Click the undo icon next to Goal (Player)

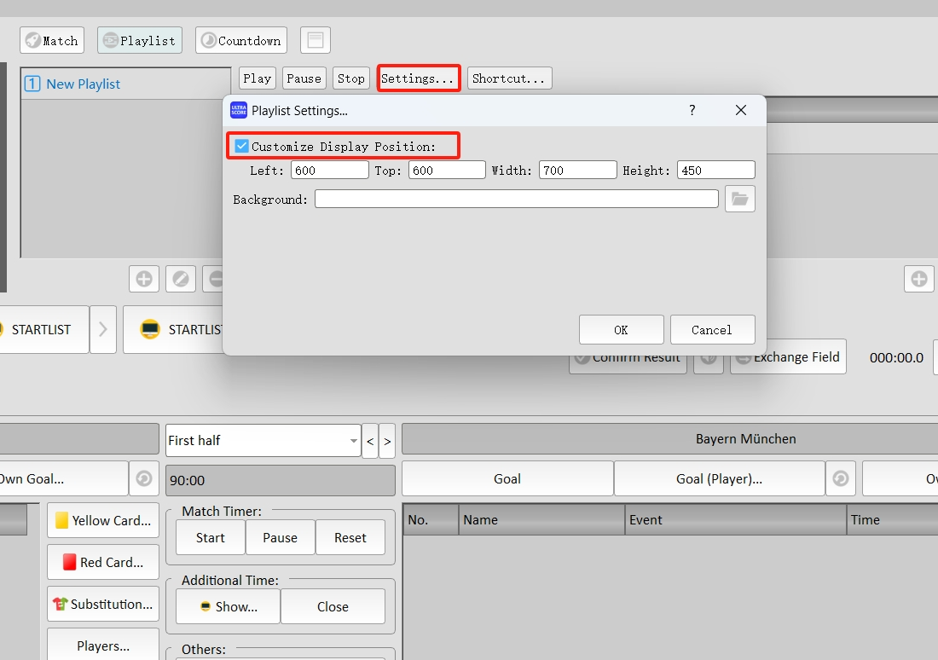pos(841,479)
